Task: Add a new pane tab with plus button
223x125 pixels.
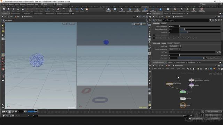Action: [73, 14]
